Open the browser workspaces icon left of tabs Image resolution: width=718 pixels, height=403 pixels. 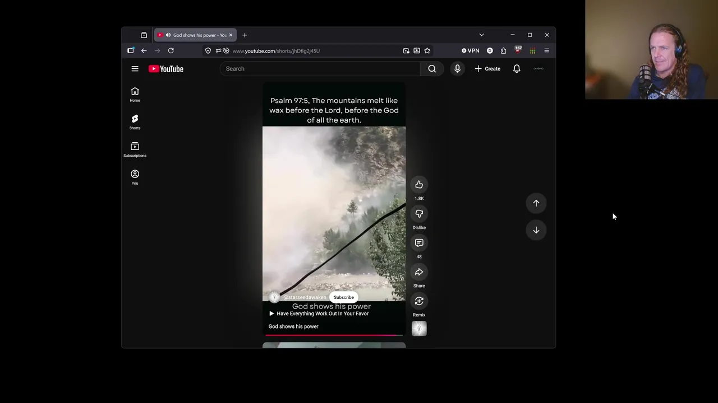[144, 35]
